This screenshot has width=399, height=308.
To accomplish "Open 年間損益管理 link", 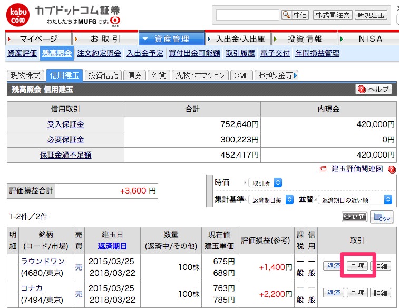I will click(x=317, y=53).
